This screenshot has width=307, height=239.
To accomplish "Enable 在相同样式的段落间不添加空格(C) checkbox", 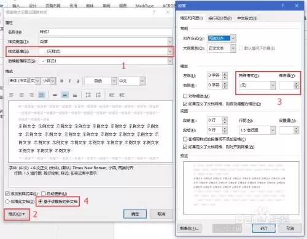I will click(185, 139).
